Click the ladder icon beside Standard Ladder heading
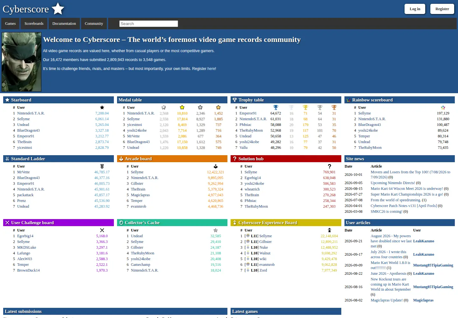The width and height of the screenshot is (458, 318). pos(7,159)
